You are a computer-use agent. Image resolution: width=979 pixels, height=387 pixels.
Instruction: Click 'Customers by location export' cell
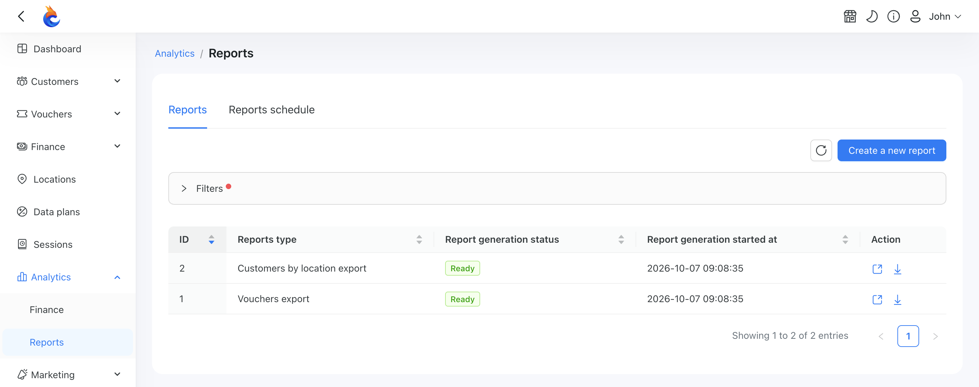click(x=302, y=269)
